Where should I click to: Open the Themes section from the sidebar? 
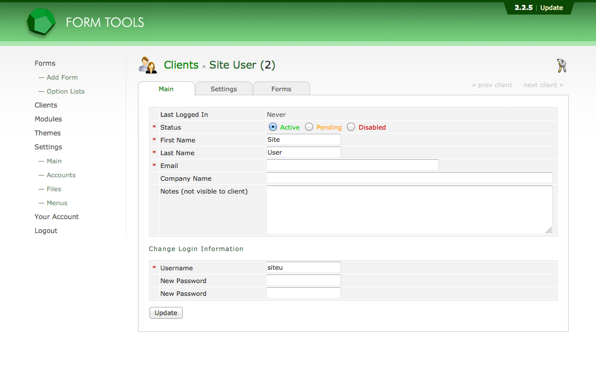[47, 133]
